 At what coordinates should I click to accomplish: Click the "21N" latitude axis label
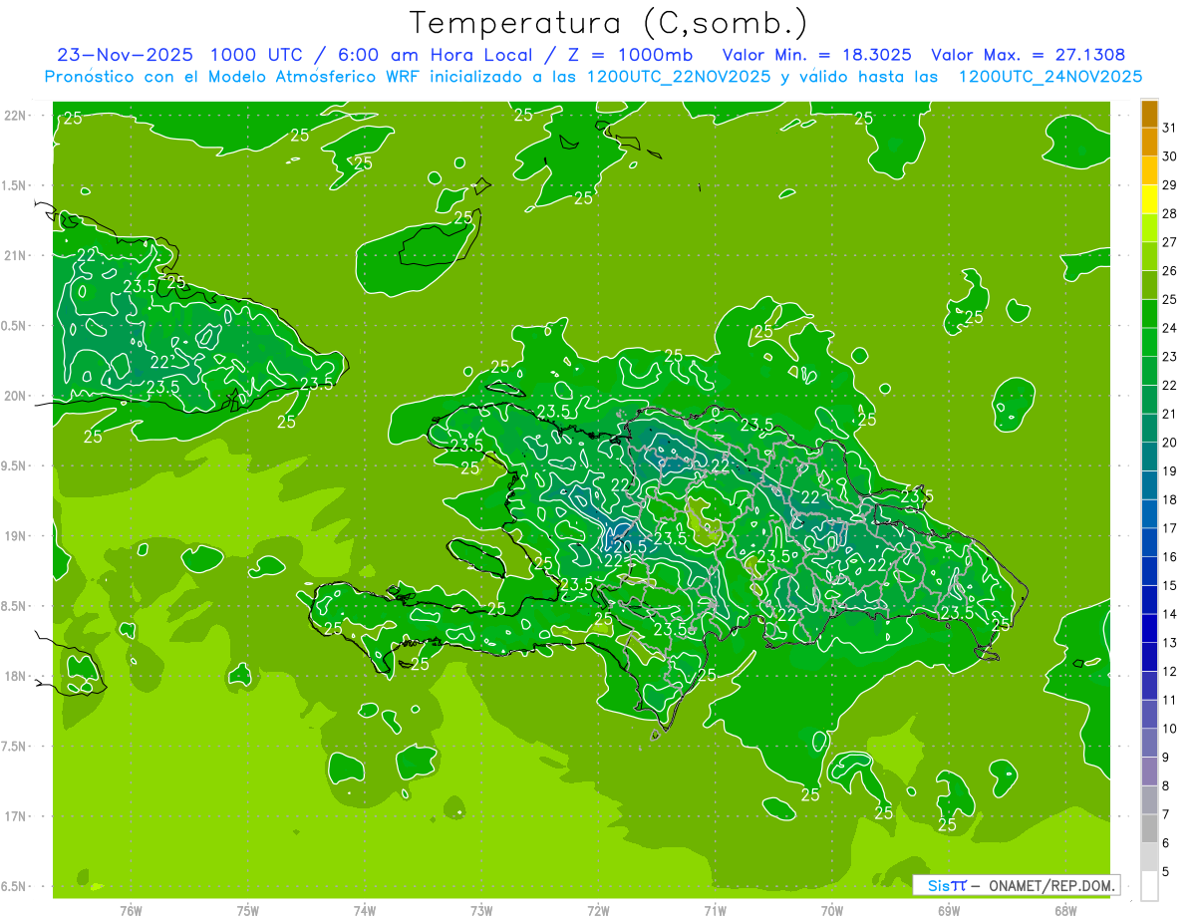point(15,255)
